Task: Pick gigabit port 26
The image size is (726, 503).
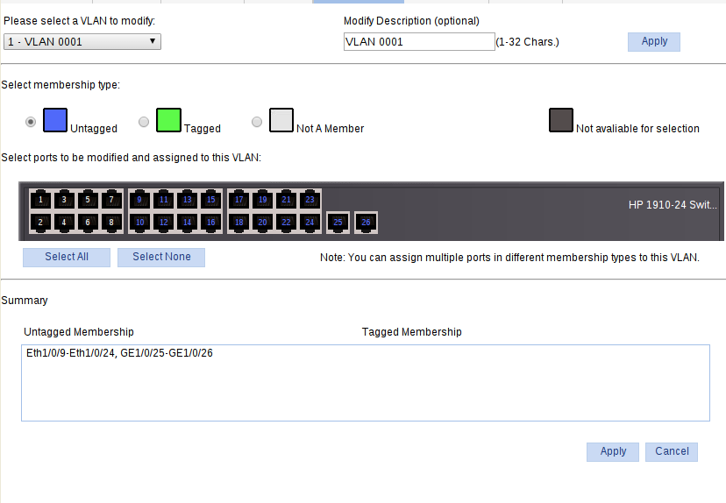Action: tap(366, 222)
